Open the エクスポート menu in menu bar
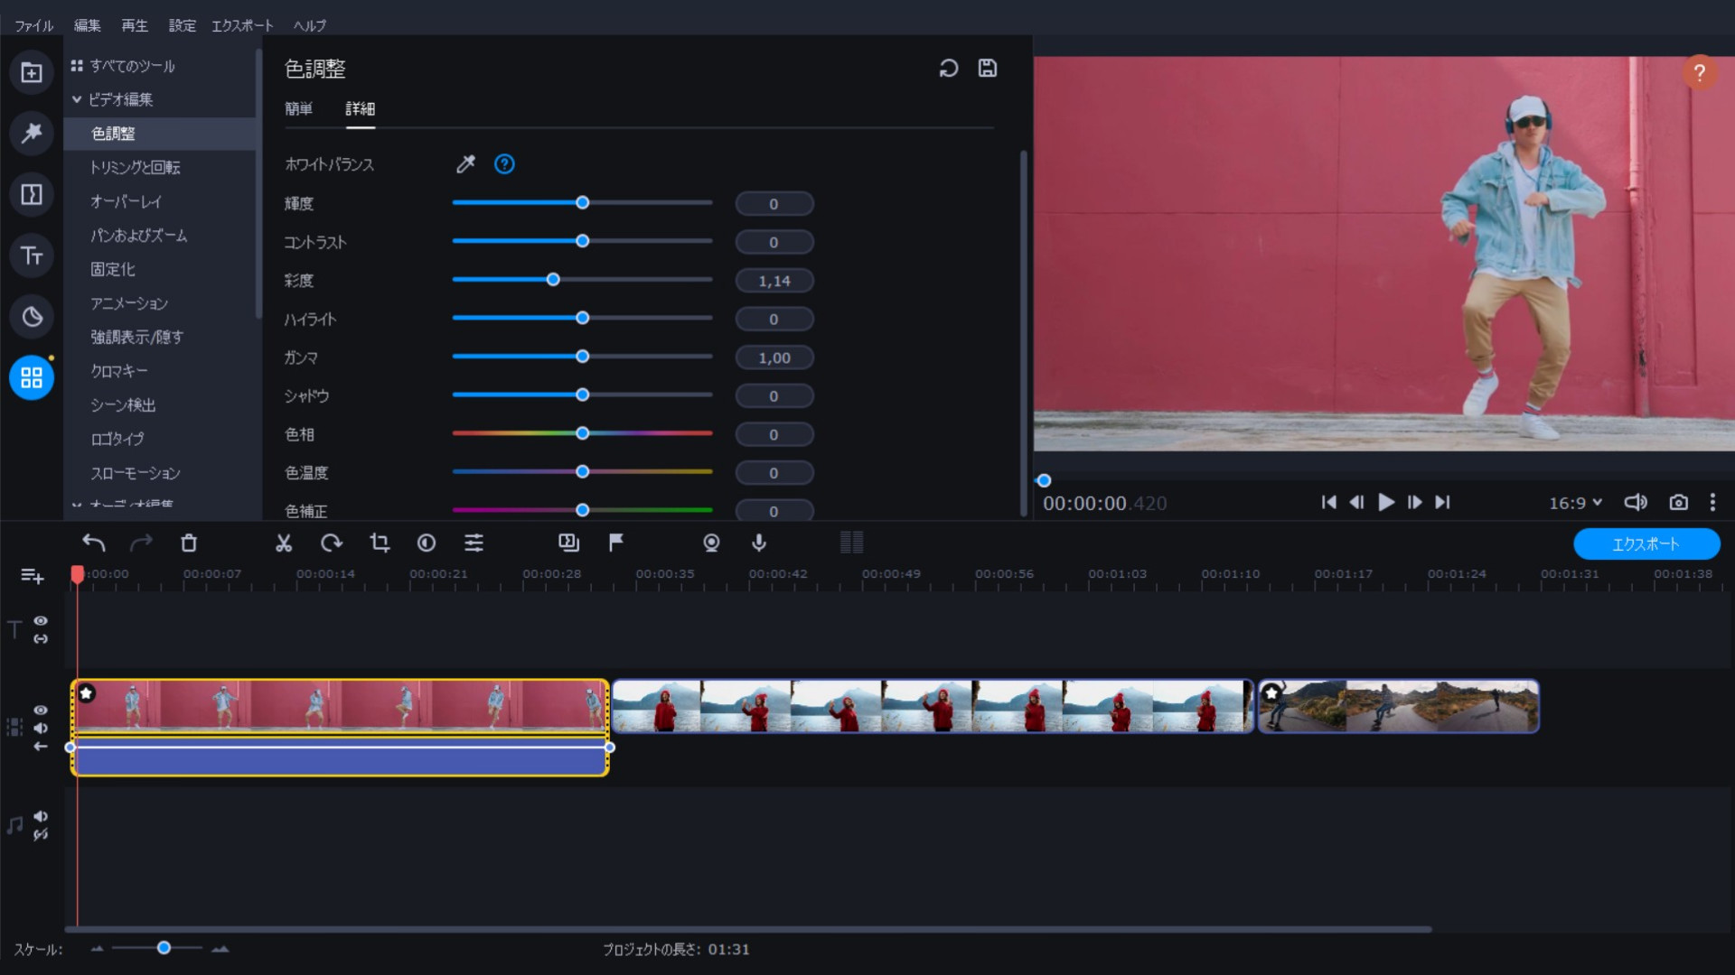Screen dimensions: 1735x975 [x=242, y=25]
